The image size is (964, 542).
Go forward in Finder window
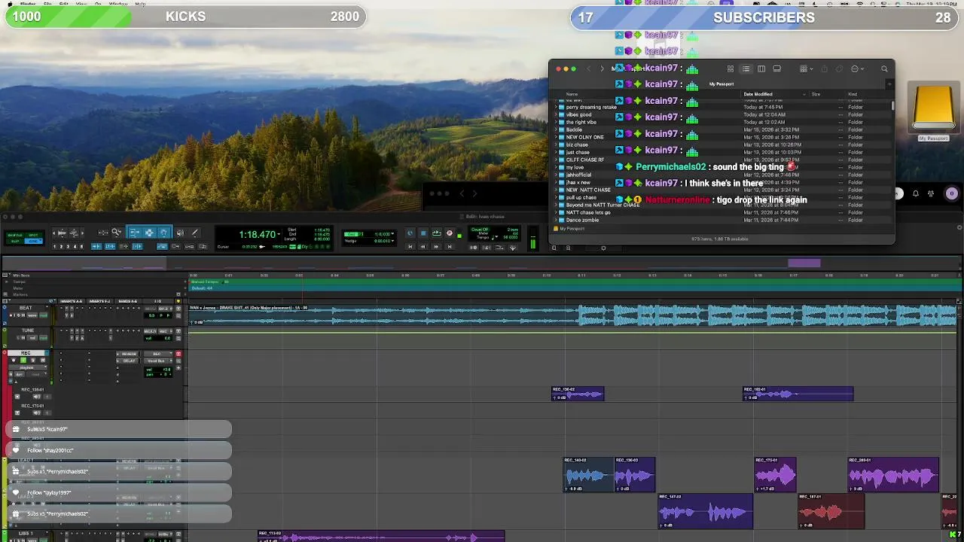pos(602,69)
